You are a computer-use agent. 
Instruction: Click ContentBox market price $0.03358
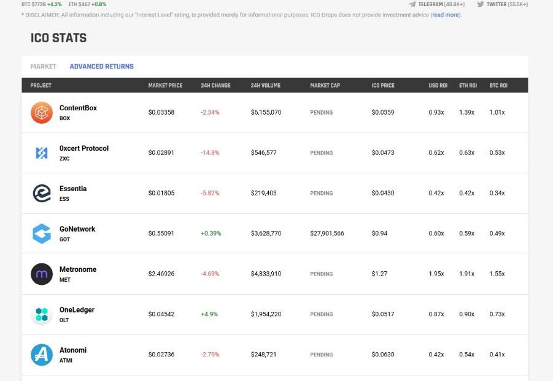pos(161,112)
